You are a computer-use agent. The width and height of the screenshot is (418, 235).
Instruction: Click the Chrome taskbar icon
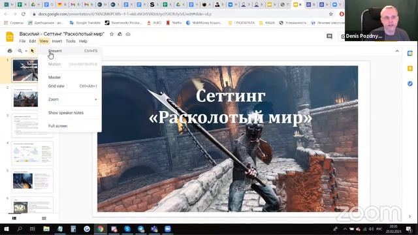(100, 229)
